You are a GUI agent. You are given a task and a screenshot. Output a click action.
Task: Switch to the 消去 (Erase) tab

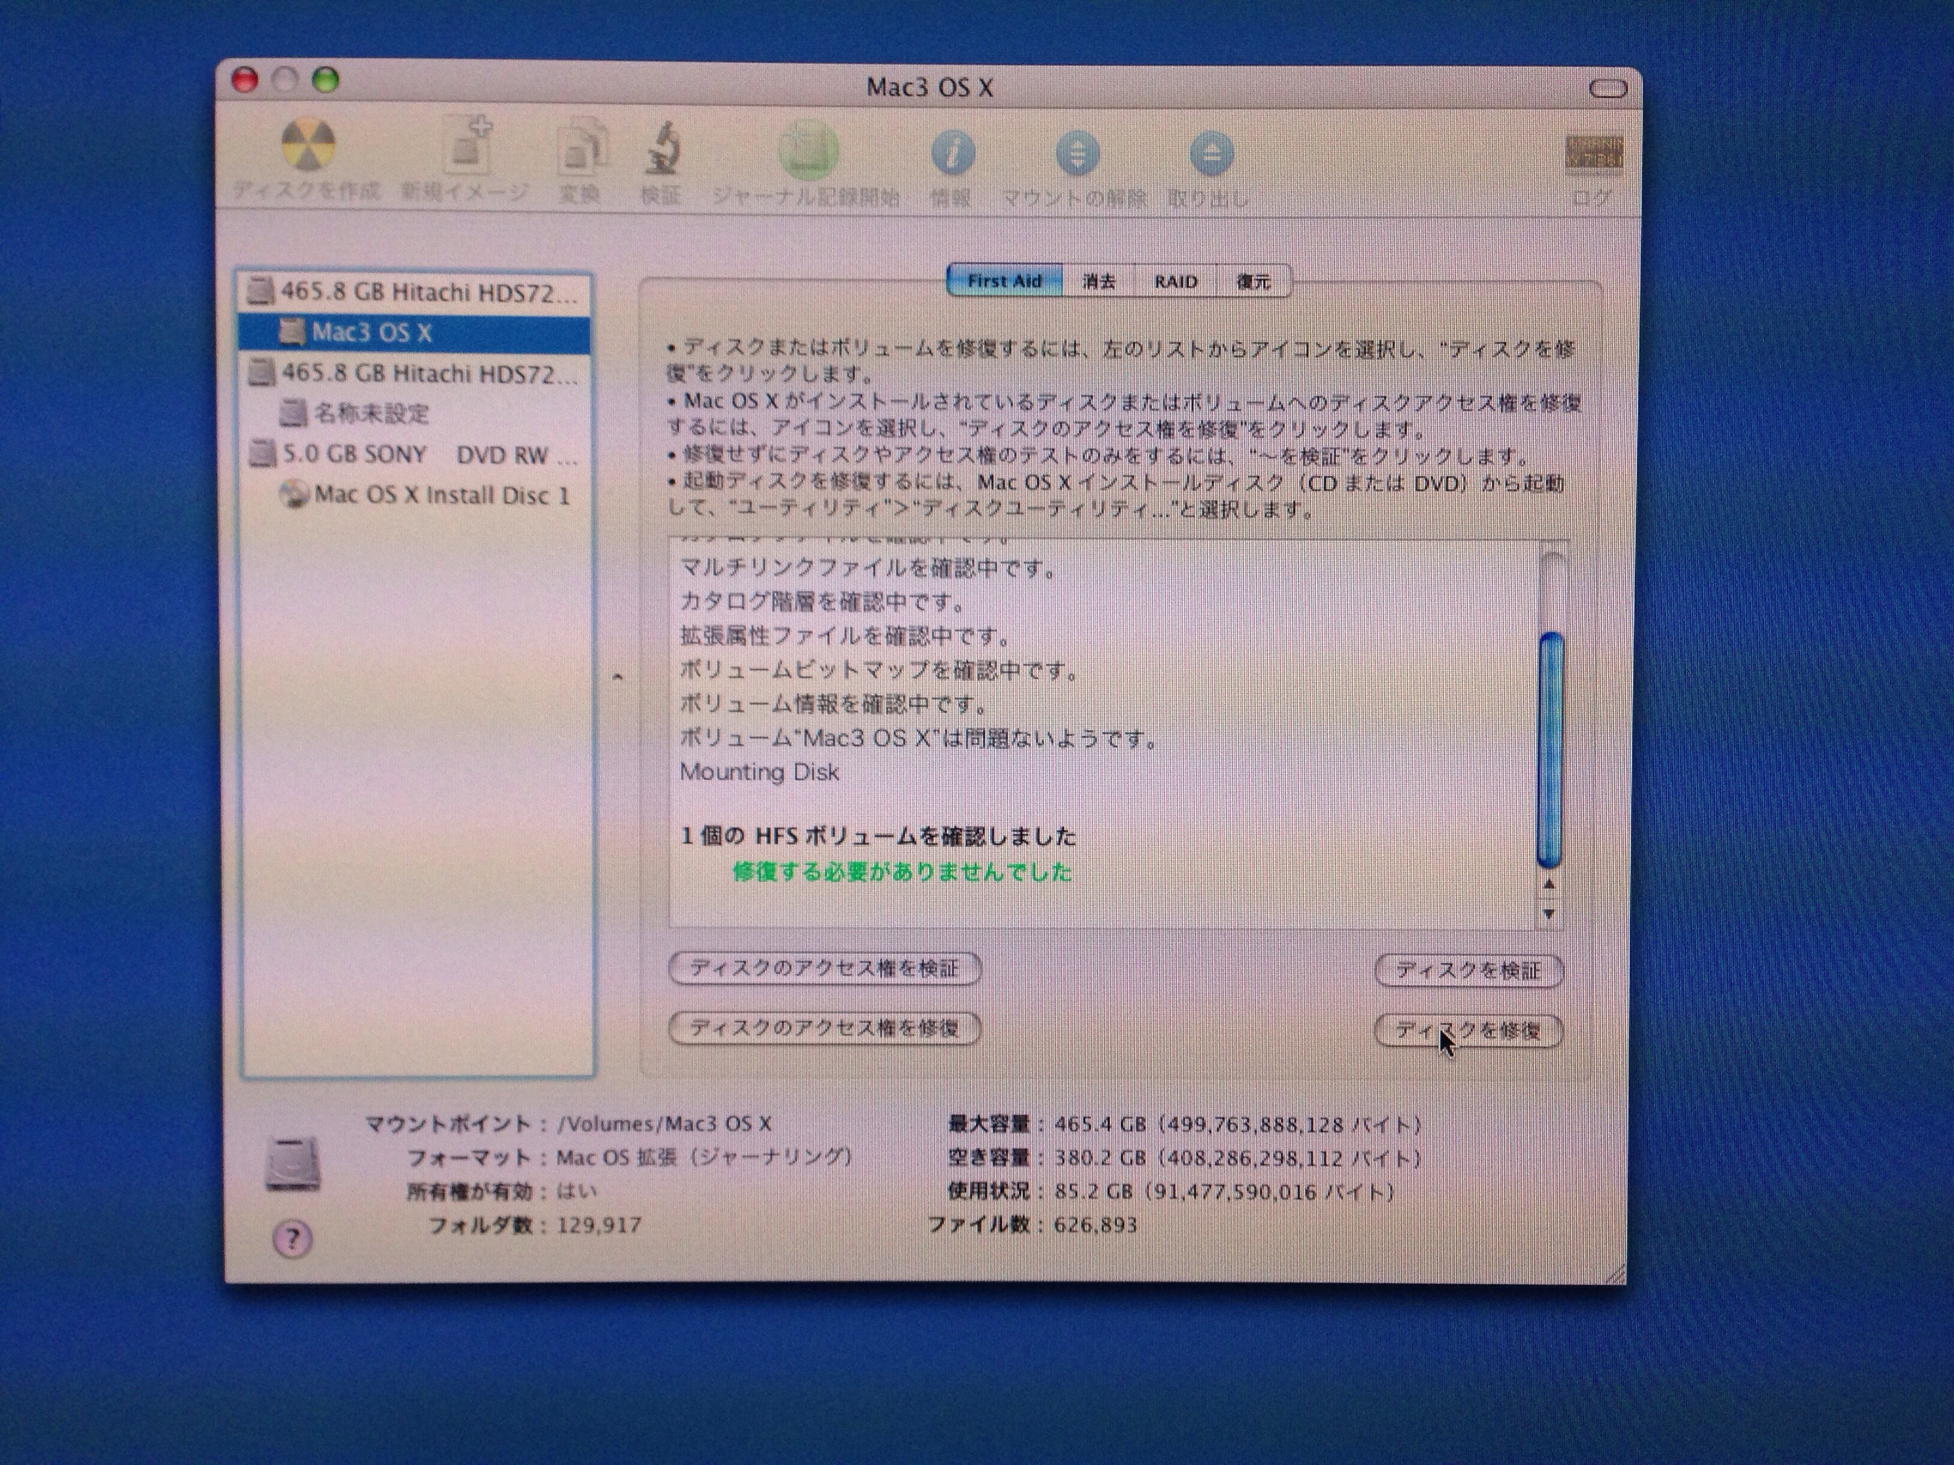[1099, 282]
